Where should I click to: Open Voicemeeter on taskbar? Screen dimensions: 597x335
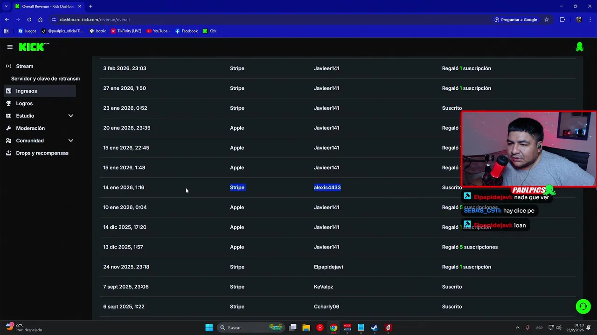click(347, 328)
